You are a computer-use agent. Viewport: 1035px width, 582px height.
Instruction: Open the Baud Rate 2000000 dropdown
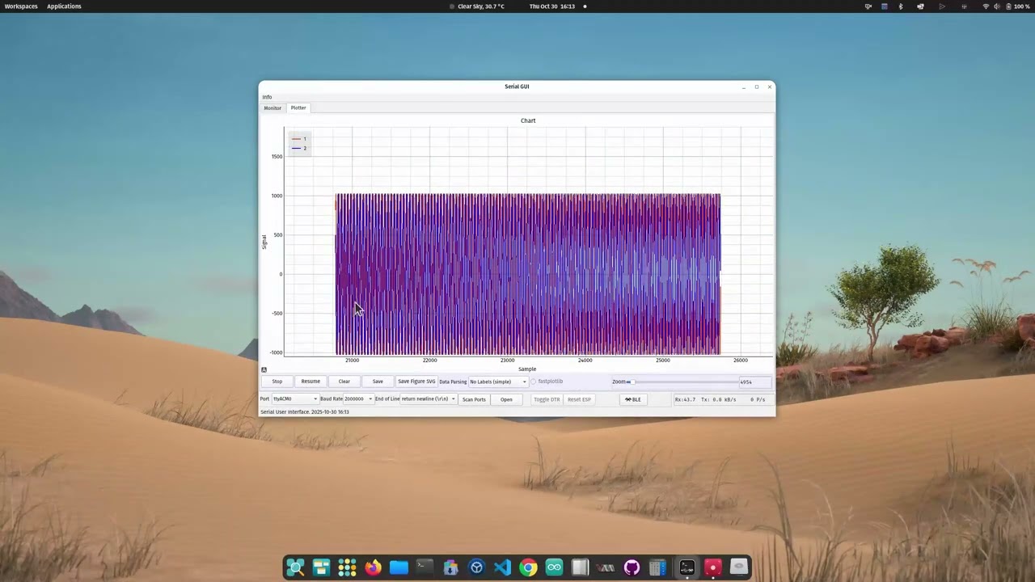(x=358, y=399)
